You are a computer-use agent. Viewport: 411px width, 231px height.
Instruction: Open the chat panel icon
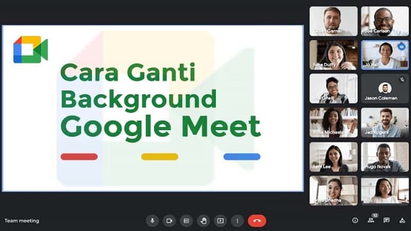coord(387,221)
